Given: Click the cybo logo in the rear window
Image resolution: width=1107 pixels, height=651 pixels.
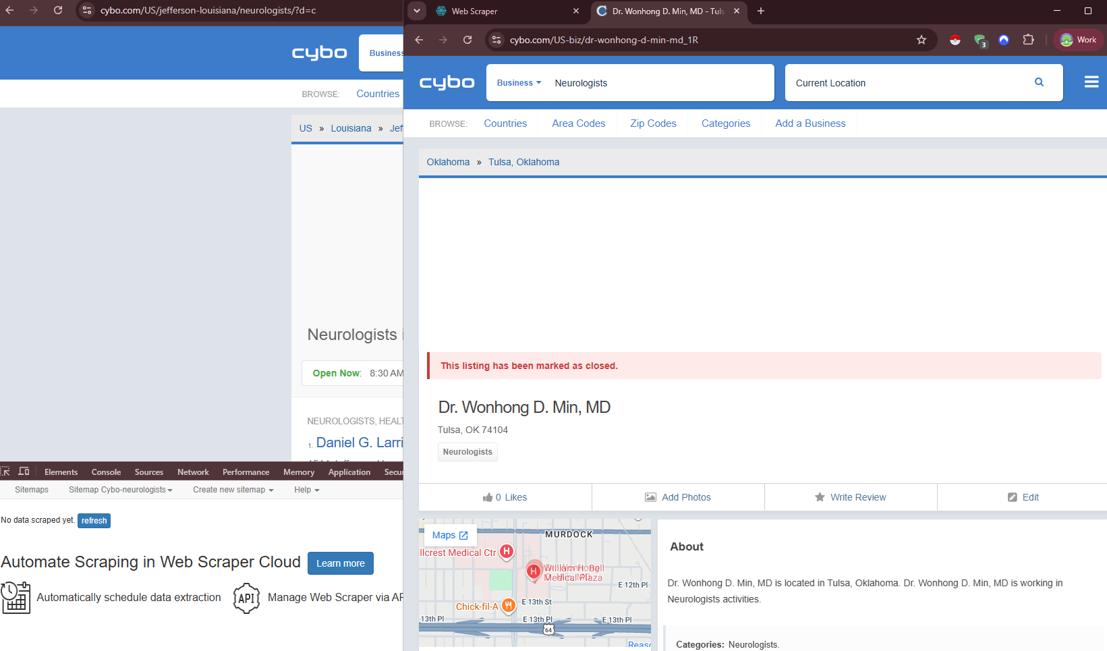Looking at the screenshot, I should 319,53.
